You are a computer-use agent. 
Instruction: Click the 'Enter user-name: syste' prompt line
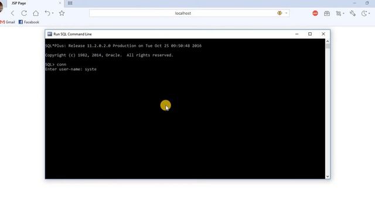tap(71, 69)
